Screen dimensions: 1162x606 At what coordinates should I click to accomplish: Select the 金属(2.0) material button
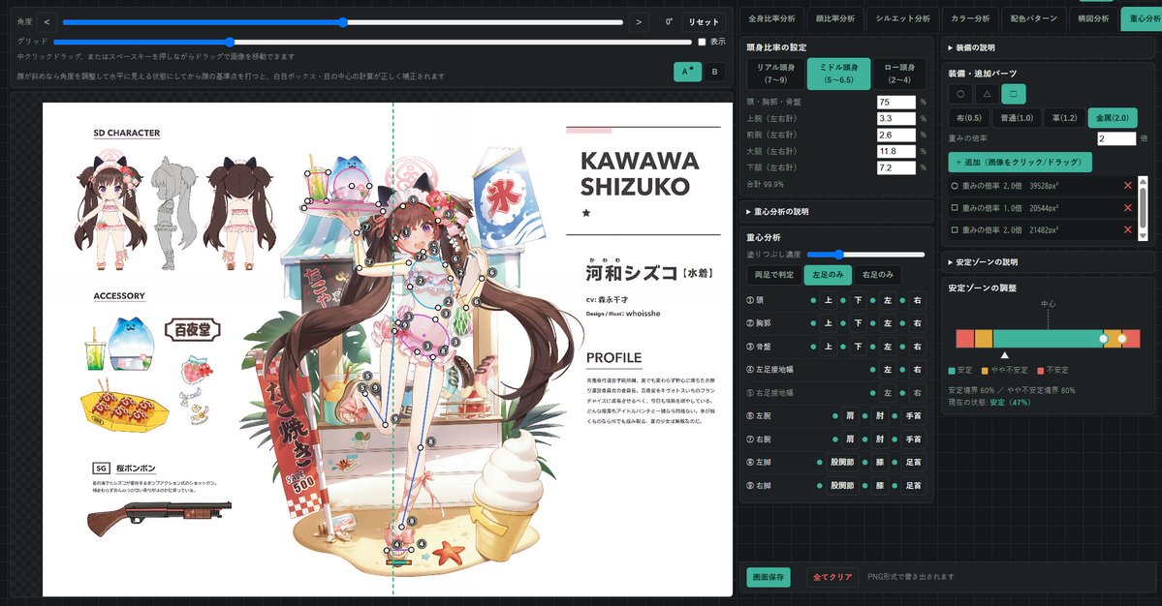(x=1113, y=118)
